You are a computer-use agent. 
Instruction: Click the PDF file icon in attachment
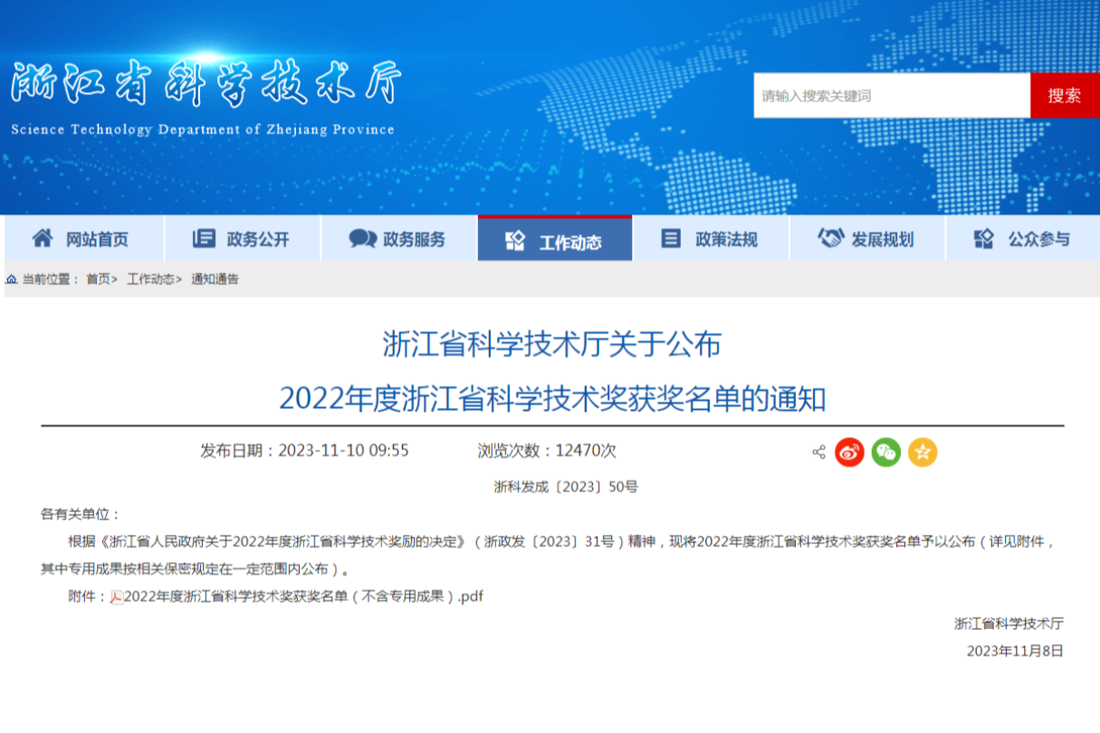pos(117,597)
